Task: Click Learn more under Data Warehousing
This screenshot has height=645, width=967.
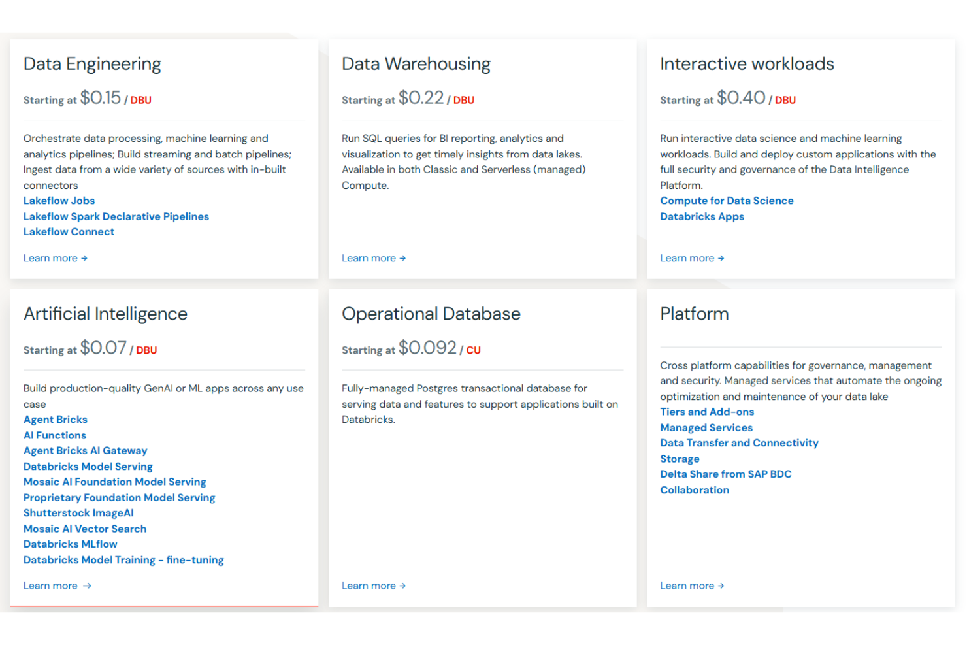Action: pyautogui.click(x=374, y=258)
